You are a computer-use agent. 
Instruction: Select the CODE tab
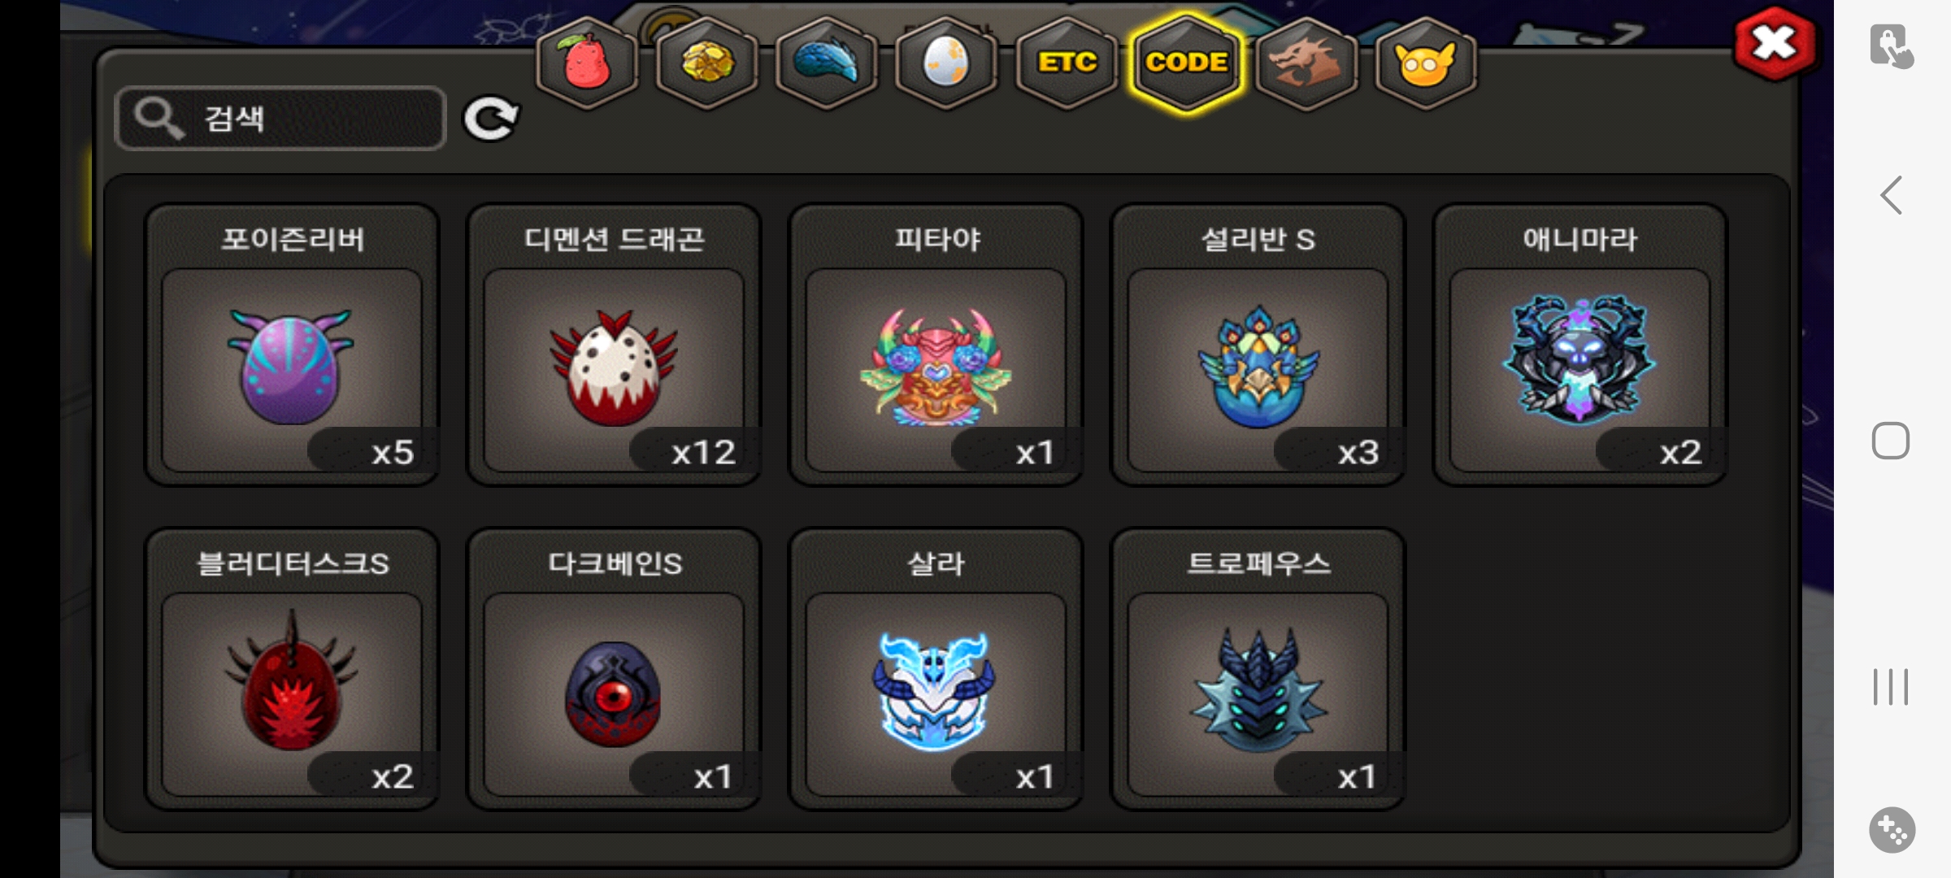click(x=1187, y=63)
